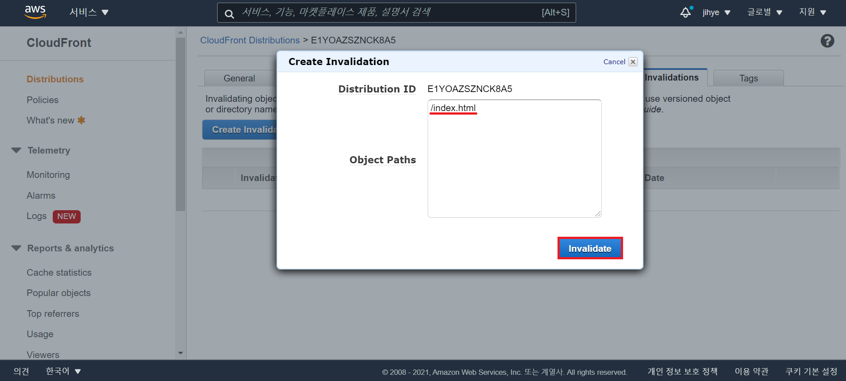
Task: Click the help question mark icon
Action: (x=827, y=41)
